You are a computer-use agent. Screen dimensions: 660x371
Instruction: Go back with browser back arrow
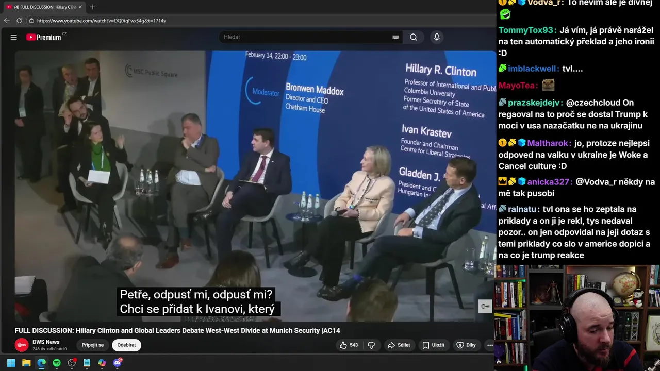tap(7, 21)
